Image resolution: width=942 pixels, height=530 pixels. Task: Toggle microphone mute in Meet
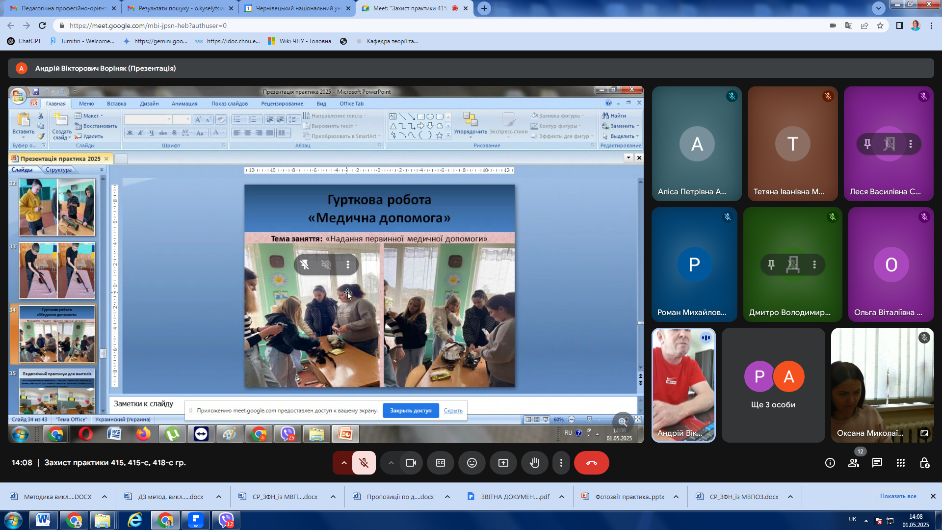pos(364,463)
